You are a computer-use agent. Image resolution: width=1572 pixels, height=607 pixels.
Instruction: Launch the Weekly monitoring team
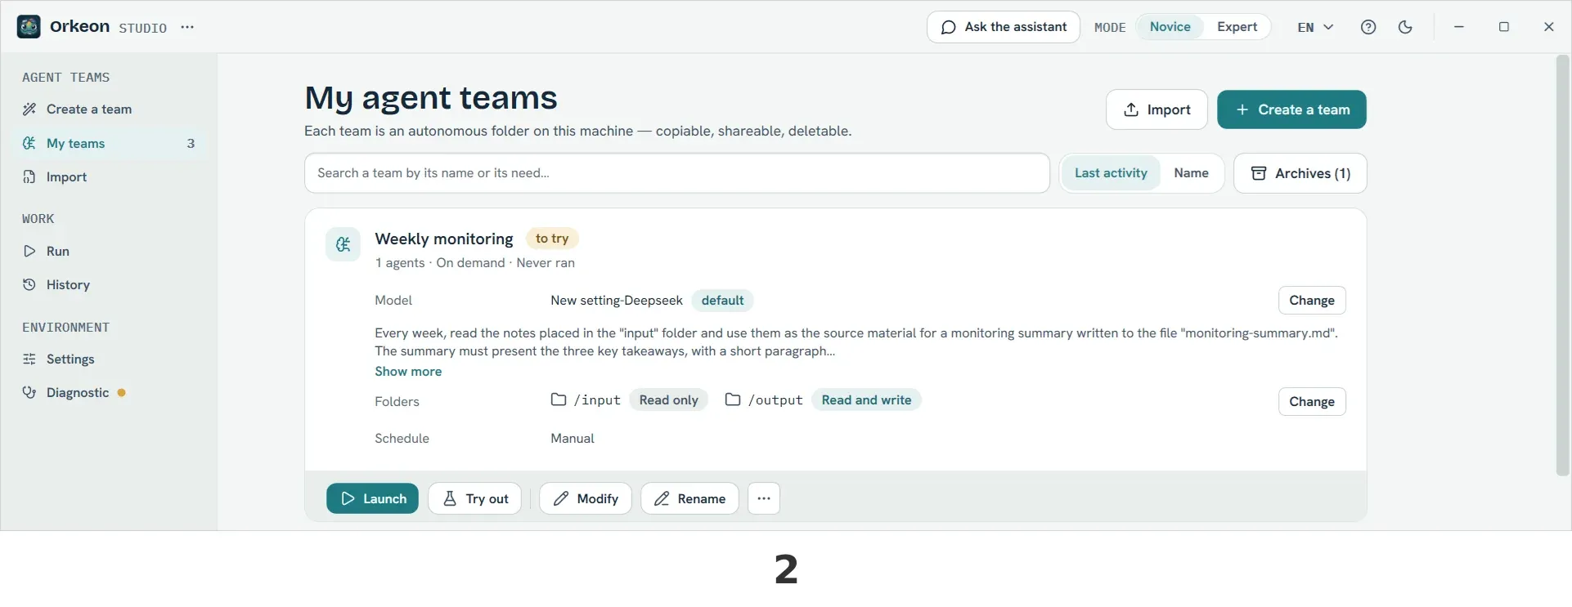tap(372, 498)
